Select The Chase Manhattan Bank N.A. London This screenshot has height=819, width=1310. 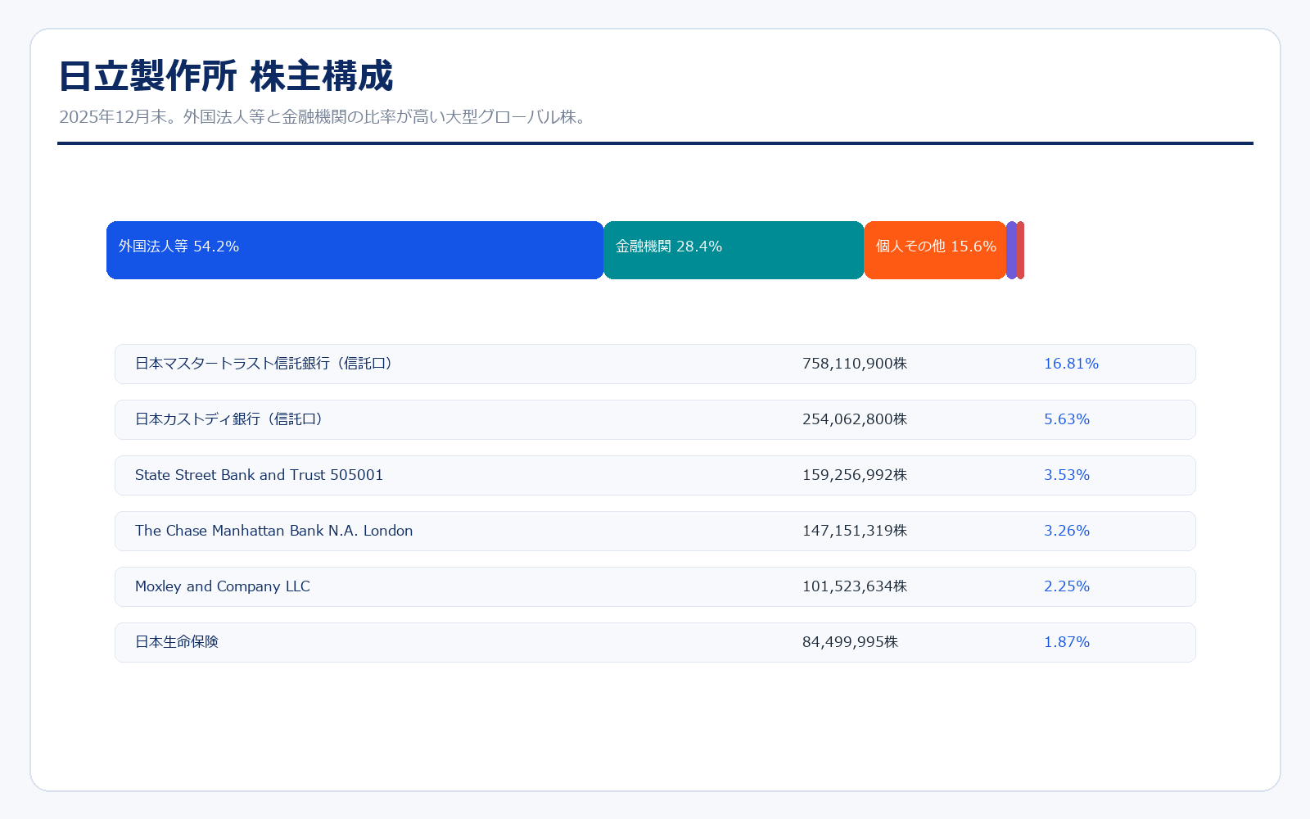point(273,531)
